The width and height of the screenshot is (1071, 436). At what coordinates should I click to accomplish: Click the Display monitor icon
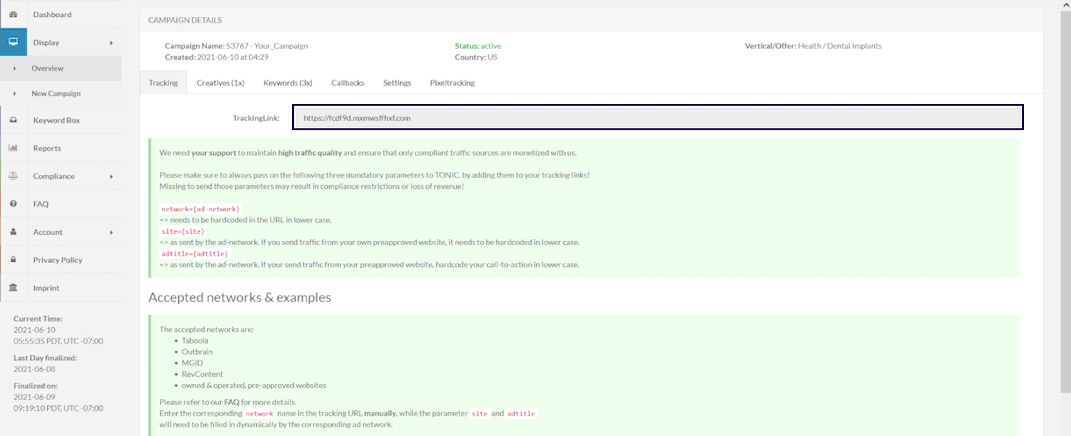[x=13, y=42]
